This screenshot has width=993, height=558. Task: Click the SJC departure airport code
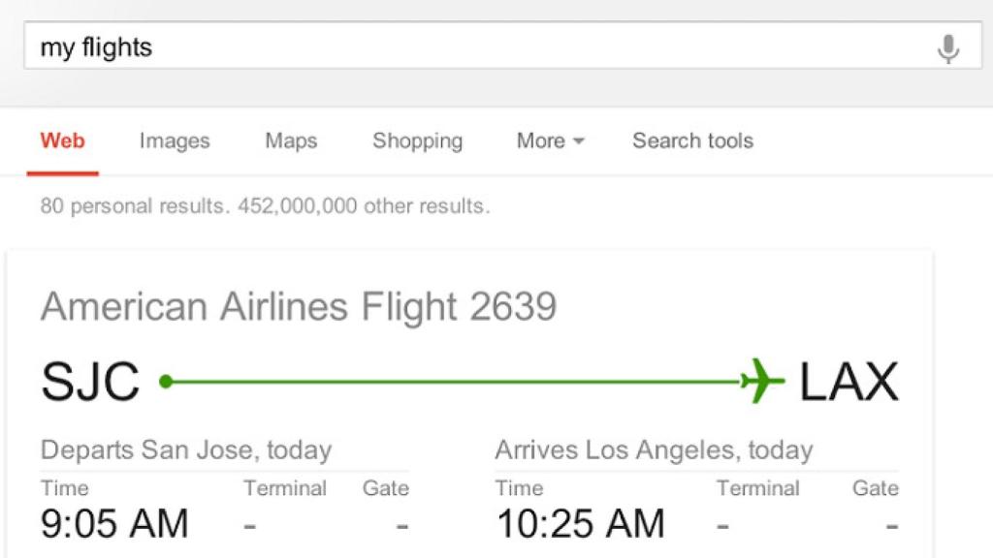click(x=90, y=380)
